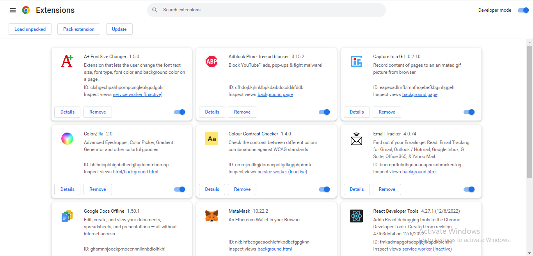Screen dimensions: 533x256
Task: Open MetaMask background.html link
Action: (275, 249)
